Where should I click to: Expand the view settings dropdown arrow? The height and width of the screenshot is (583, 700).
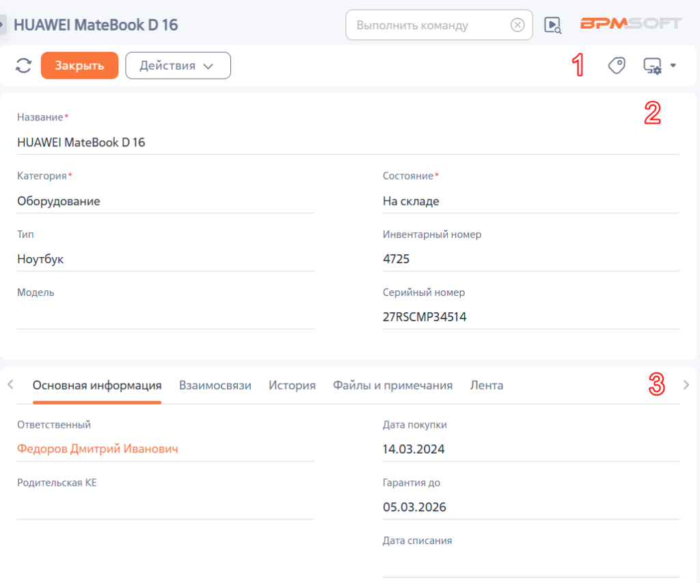[673, 66]
